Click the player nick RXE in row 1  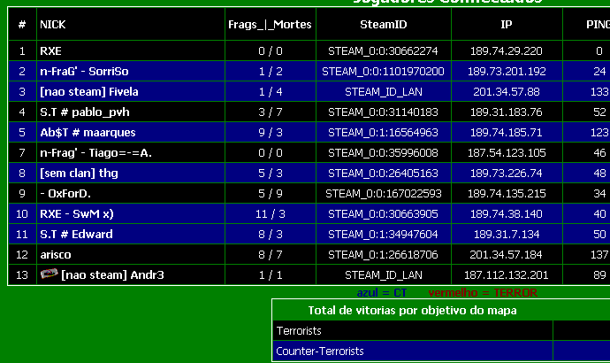point(50,51)
